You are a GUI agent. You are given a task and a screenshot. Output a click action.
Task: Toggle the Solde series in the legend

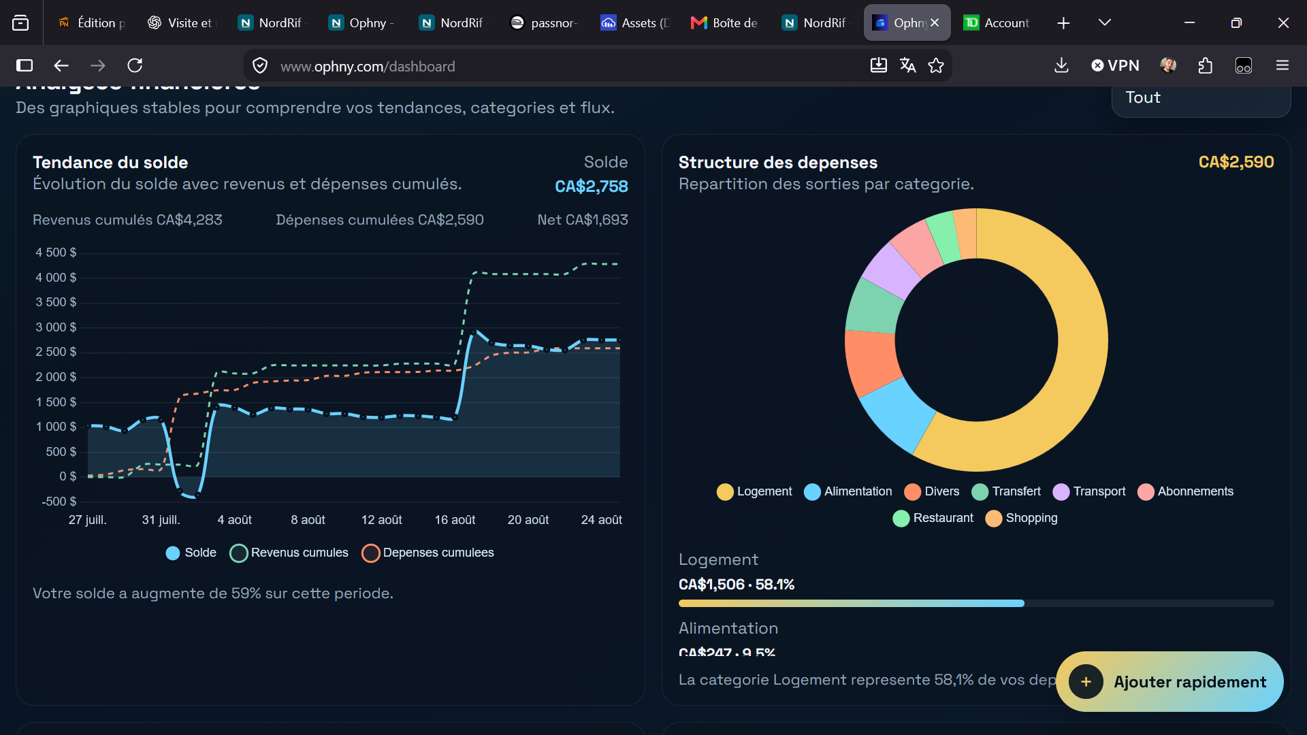coord(191,553)
